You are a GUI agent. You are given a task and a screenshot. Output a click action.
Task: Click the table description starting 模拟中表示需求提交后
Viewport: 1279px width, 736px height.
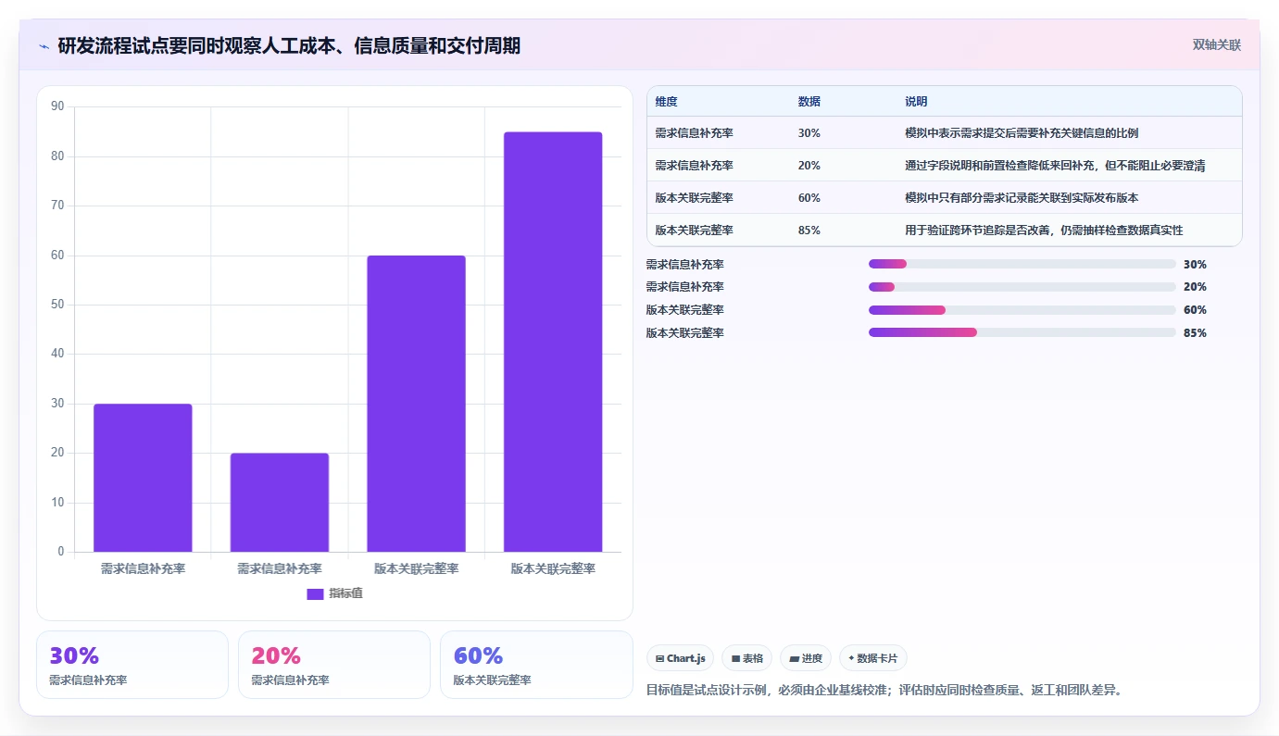click(x=1022, y=133)
